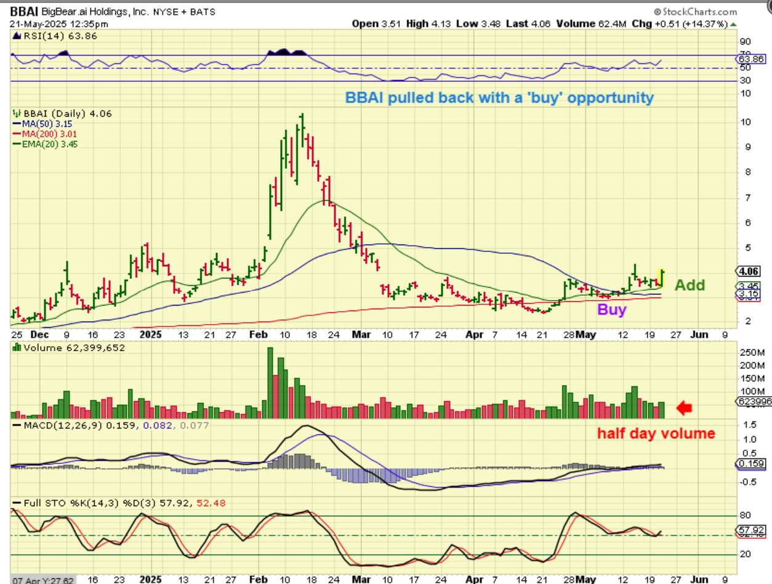This screenshot has width=772, height=584.
Task: Click the gray 0.077 MACD histogram value
Action: point(195,425)
